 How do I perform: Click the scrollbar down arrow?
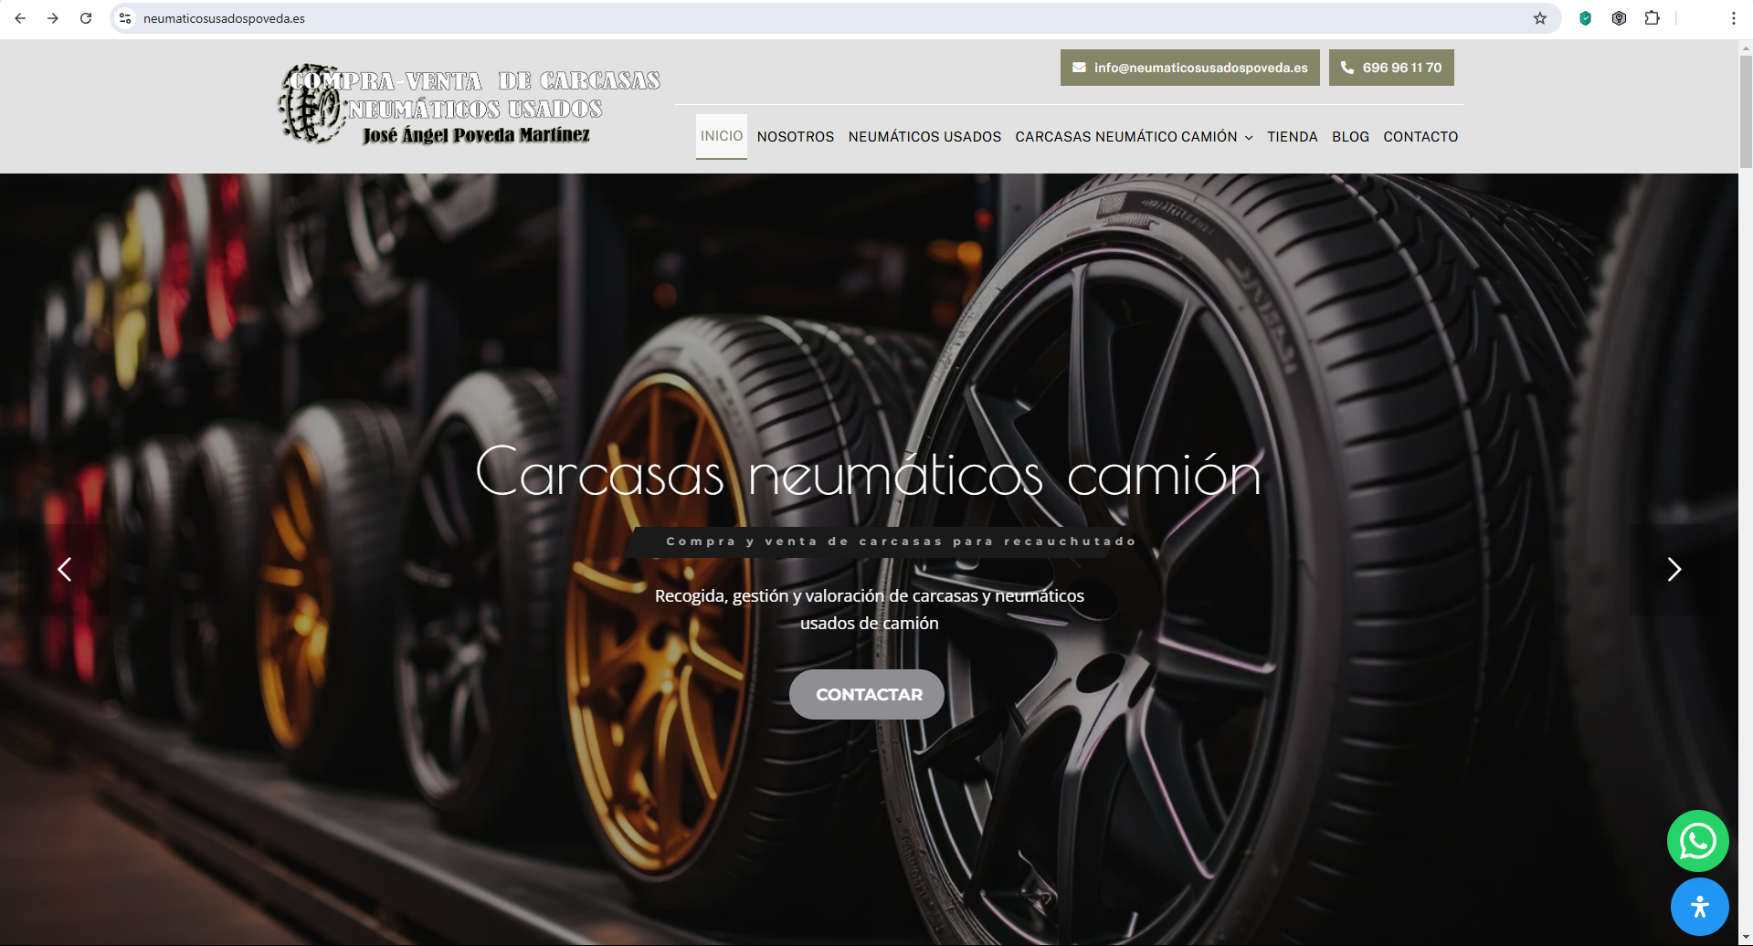pos(1746,938)
